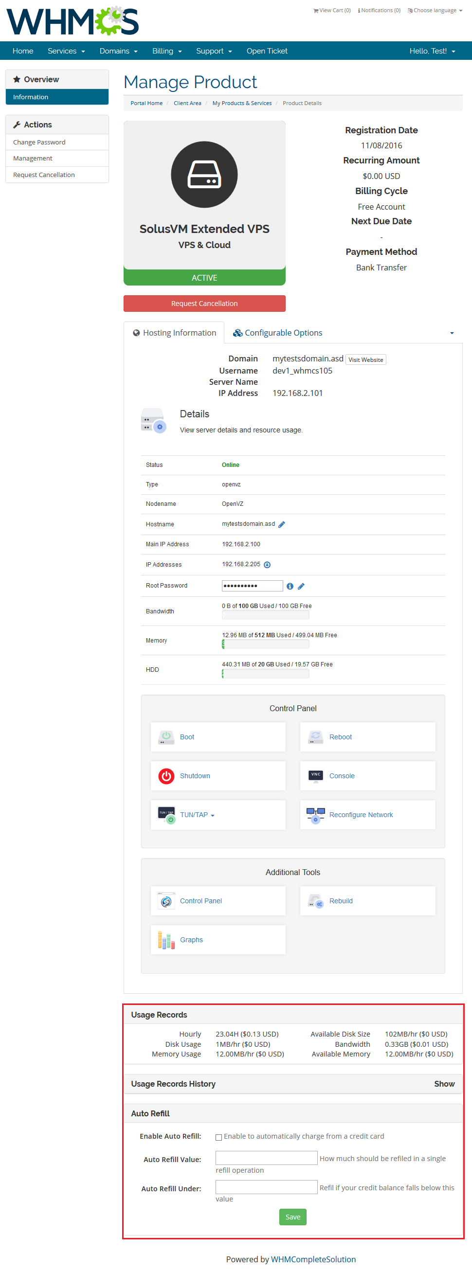Click Visit Website button

pos(366,359)
